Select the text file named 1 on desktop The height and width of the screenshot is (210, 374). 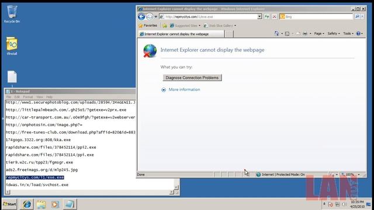[12, 79]
